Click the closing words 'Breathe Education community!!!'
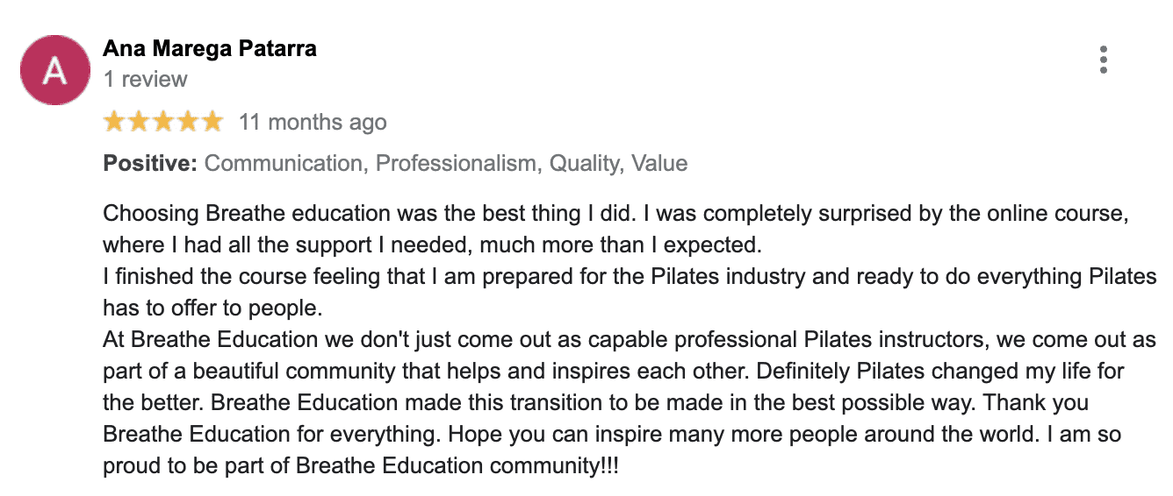Screen dimensions: 1173x496 click(457, 466)
